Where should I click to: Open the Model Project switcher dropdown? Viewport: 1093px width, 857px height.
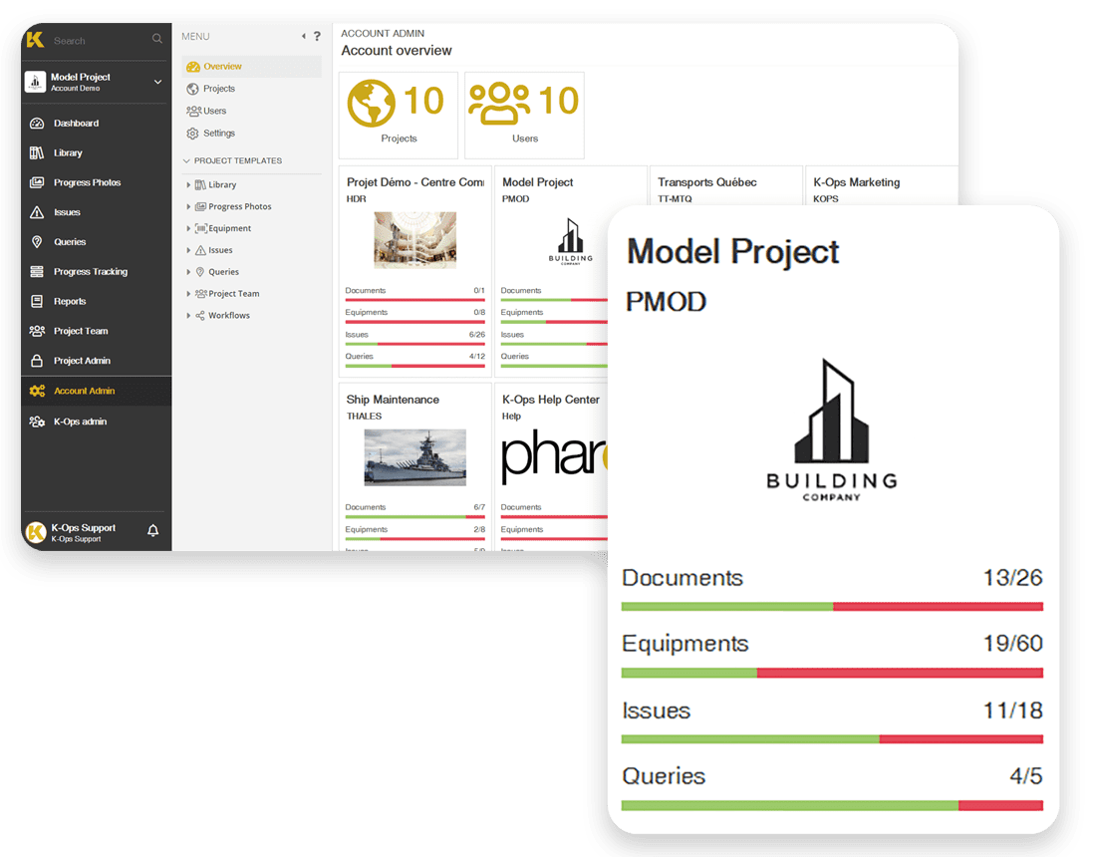(157, 82)
